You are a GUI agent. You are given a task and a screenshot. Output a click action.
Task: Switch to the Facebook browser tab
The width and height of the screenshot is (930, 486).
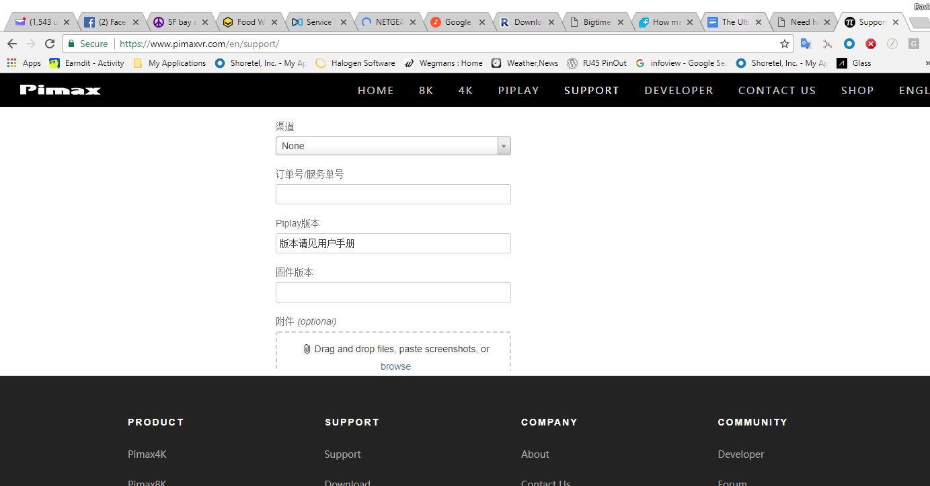[111, 22]
